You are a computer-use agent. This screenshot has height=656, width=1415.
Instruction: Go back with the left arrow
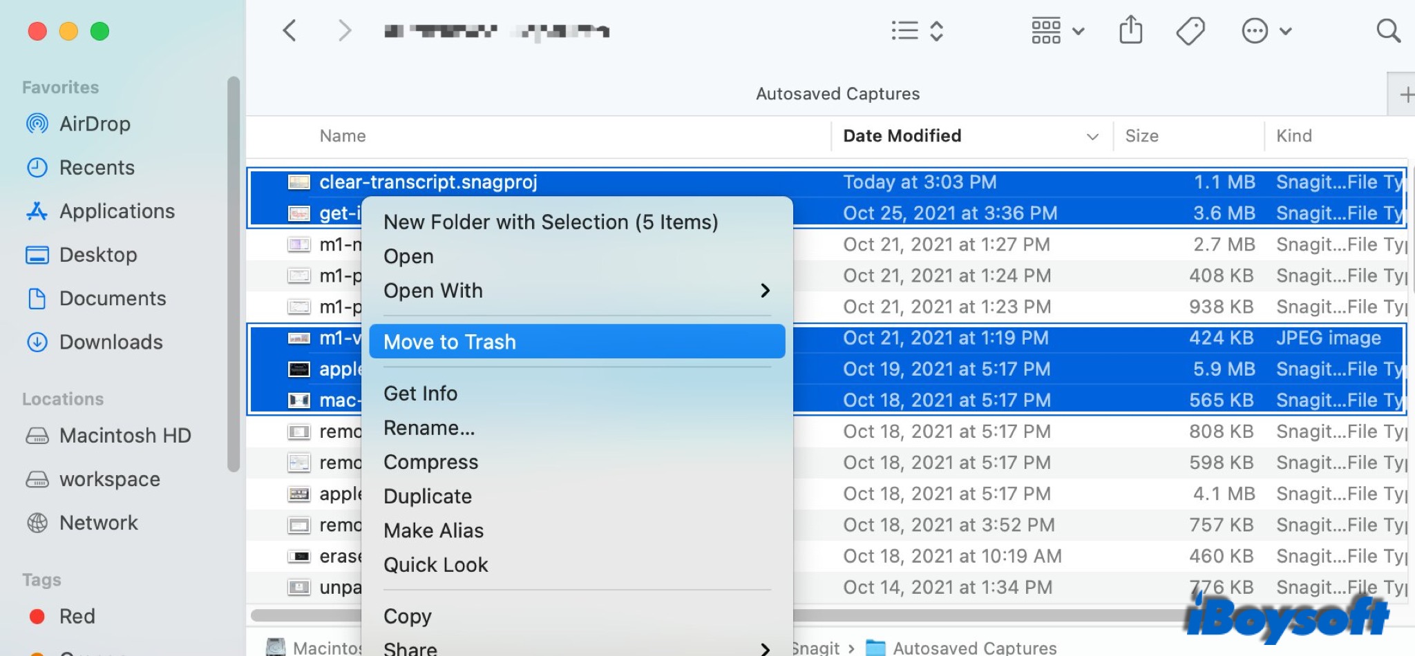pyautogui.click(x=289, y=31)
